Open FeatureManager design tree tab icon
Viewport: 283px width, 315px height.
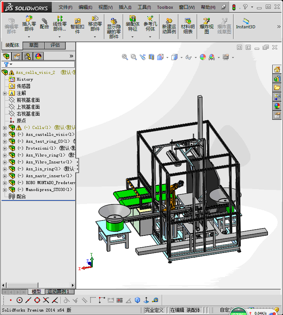click(x=6, y=56)
